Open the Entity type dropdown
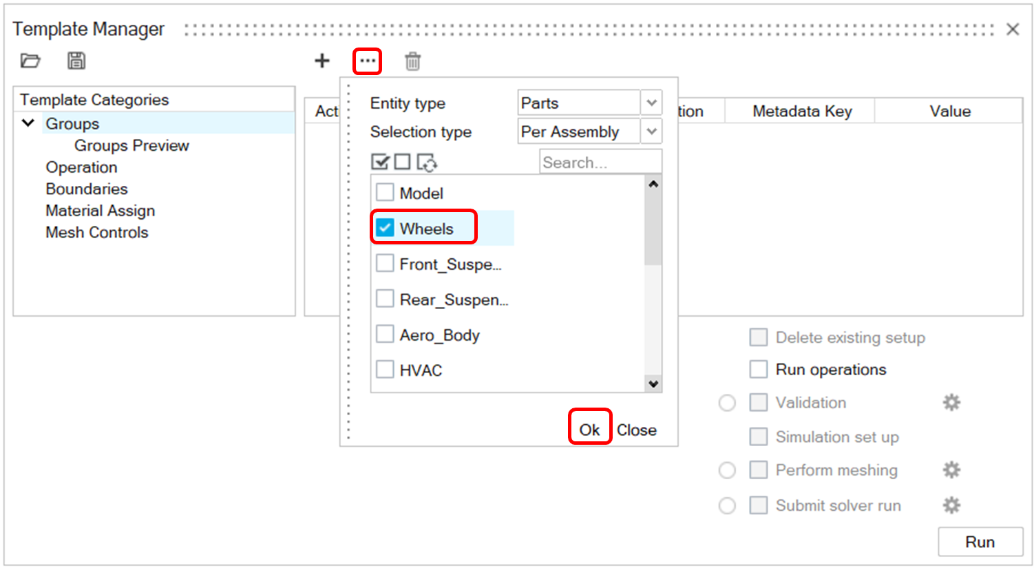Viewport: 1034px width, 568px height. [651, 103]
